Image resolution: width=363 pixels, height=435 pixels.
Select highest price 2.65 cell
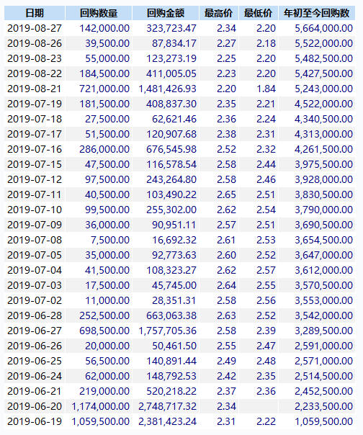coord(219,194)
